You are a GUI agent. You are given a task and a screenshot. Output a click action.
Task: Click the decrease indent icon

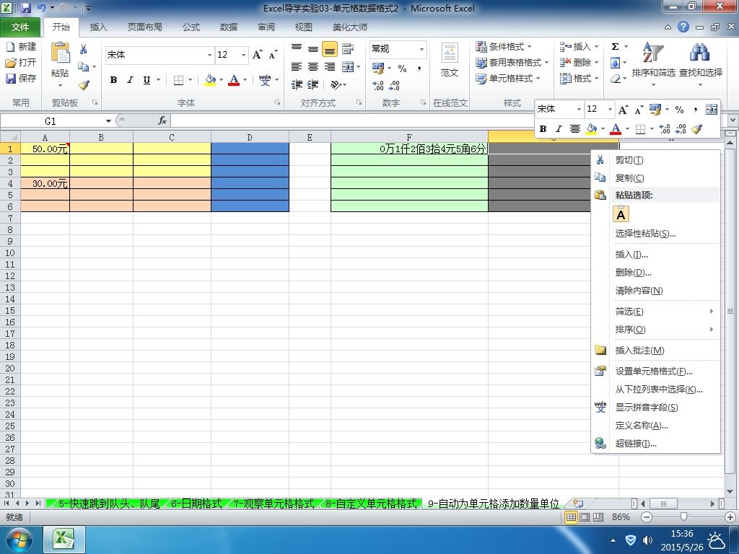tap(297, 85)
